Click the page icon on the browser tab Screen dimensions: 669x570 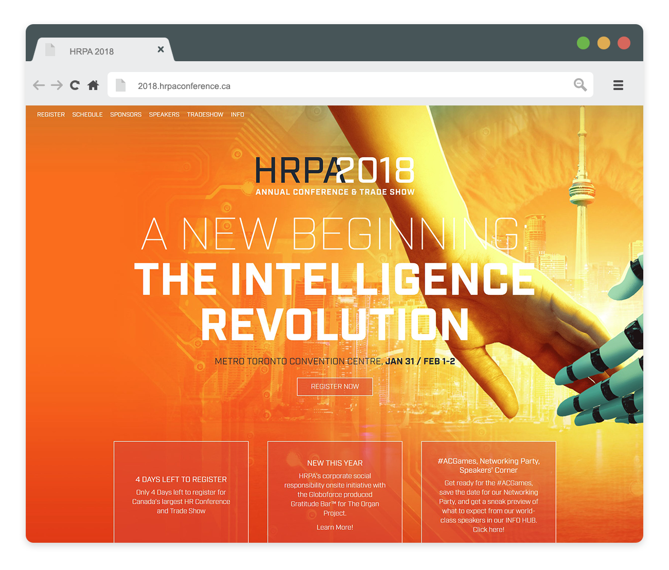click(50, 49)
